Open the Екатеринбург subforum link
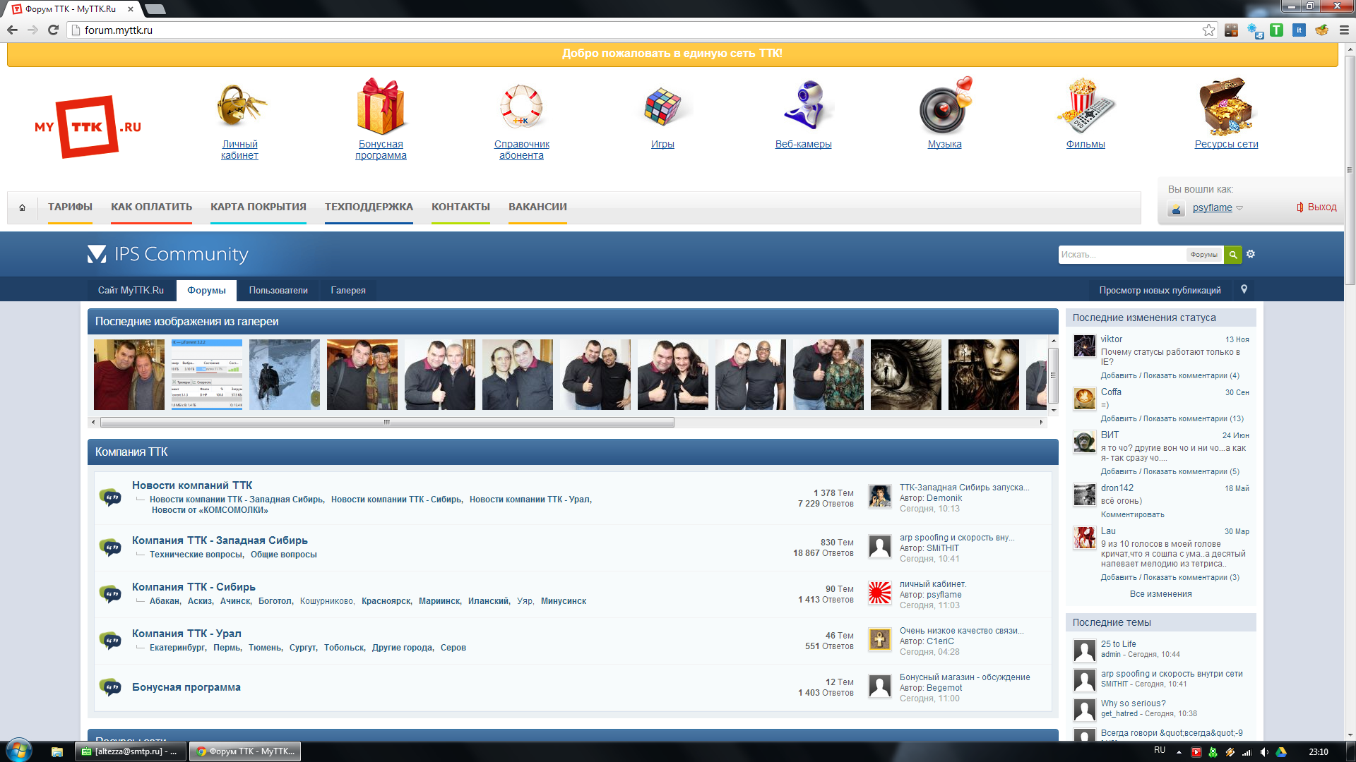This screenshot has height=762, width=1356. pyautogui.click(x=178, y=648)
